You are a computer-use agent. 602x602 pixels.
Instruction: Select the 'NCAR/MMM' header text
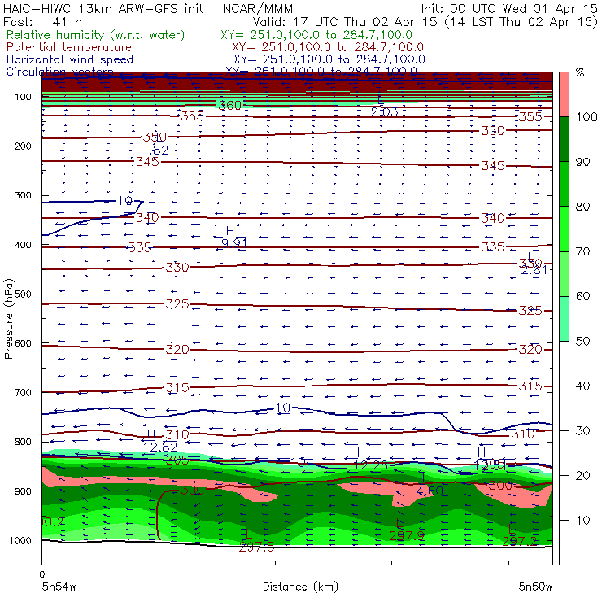(x=257, y=8)
